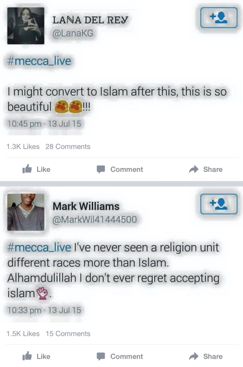Visit the Mark Williams profile name

[x=86, y=206]
